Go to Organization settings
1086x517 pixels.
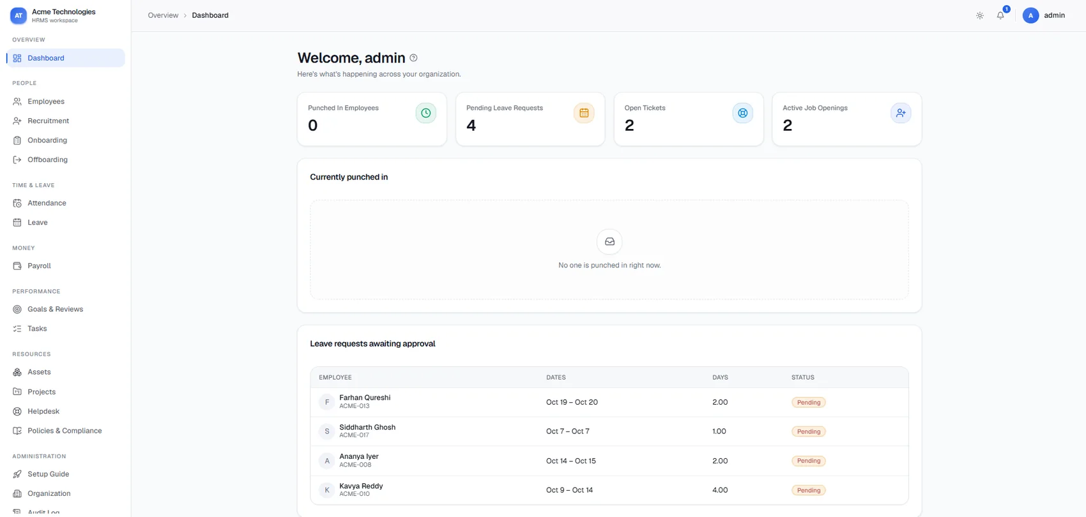pyautogui.click(x=66, y=494)
